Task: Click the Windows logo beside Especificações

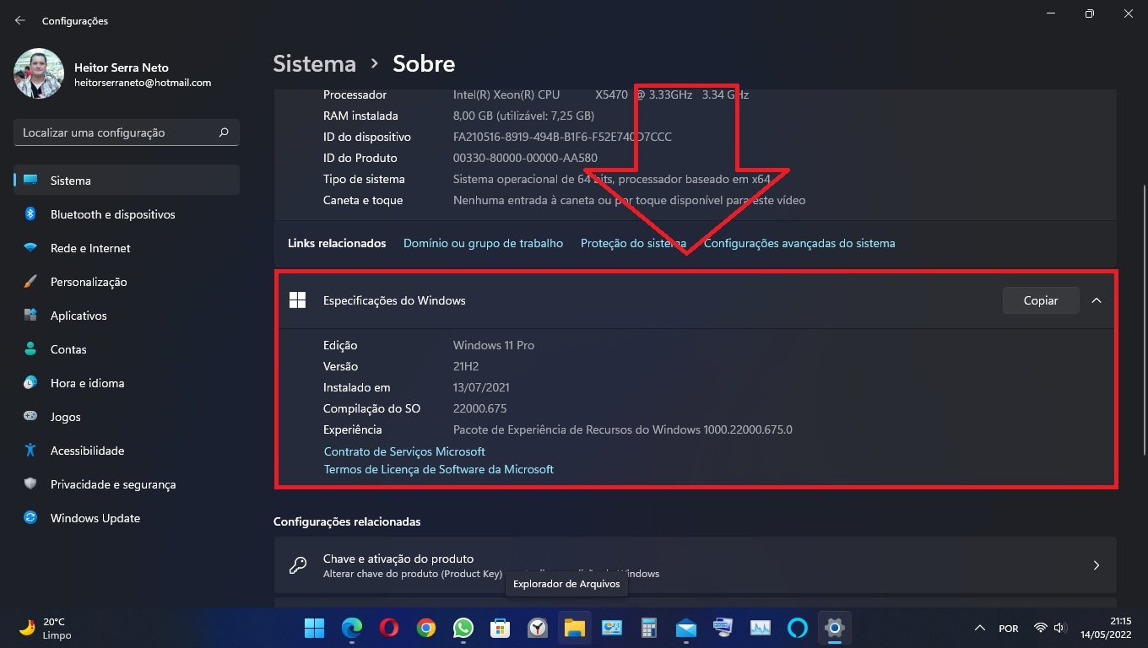Action: (x=297, y=300)
